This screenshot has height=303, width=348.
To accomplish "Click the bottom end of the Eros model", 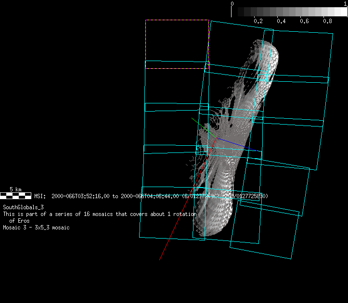I will (207, 231).
